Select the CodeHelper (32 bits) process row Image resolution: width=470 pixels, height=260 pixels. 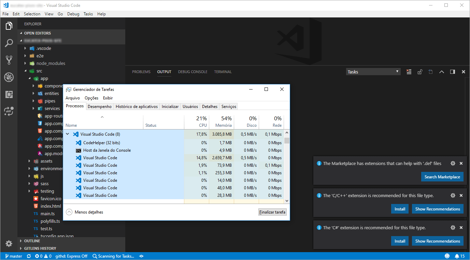[174, 143]
